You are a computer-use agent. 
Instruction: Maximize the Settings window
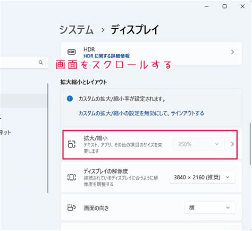[x=224, y=6]
